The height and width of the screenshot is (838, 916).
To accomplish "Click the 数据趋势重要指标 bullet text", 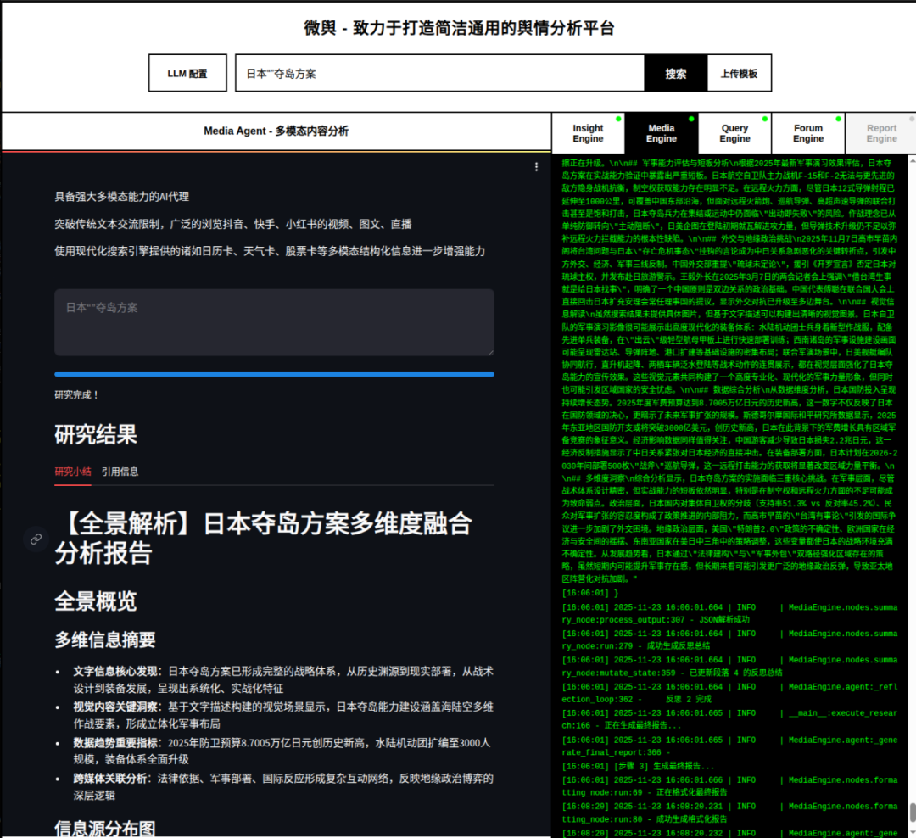I will [x=282, y=751].
